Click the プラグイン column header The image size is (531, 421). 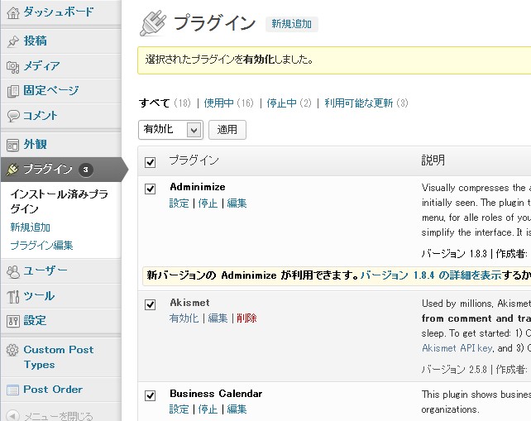click(x=194, y=160)
